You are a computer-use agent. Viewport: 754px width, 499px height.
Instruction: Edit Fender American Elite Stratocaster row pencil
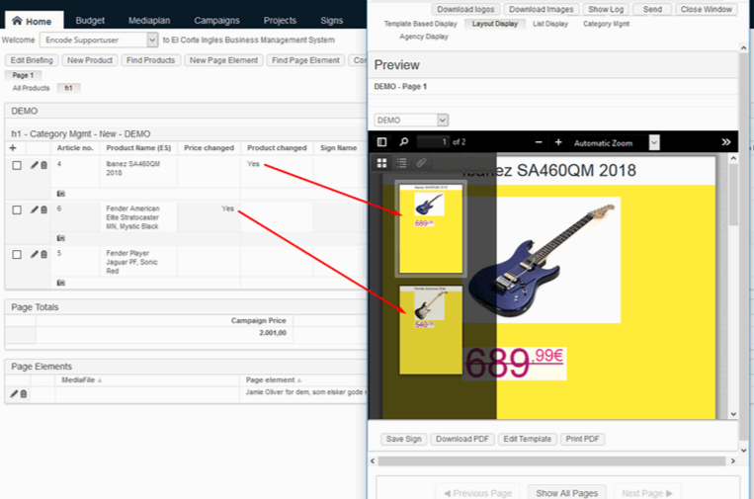point(35,209)
